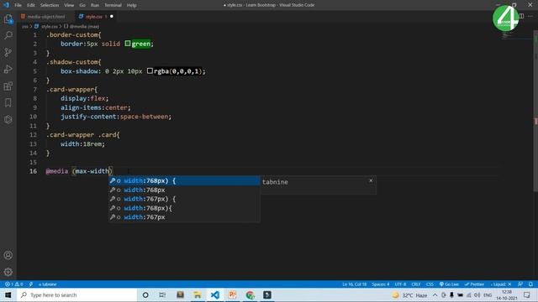
Task: Open the Windows Start menu
Action: click(x=8, y=294)
